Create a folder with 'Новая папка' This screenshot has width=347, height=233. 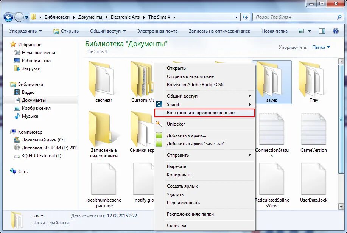pyautogui.click(x=274, y=31)
